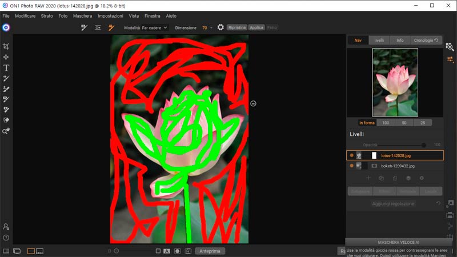The image size is (457, 257).
Task: Open the help question mark icon
Action: tap(6, 238)
